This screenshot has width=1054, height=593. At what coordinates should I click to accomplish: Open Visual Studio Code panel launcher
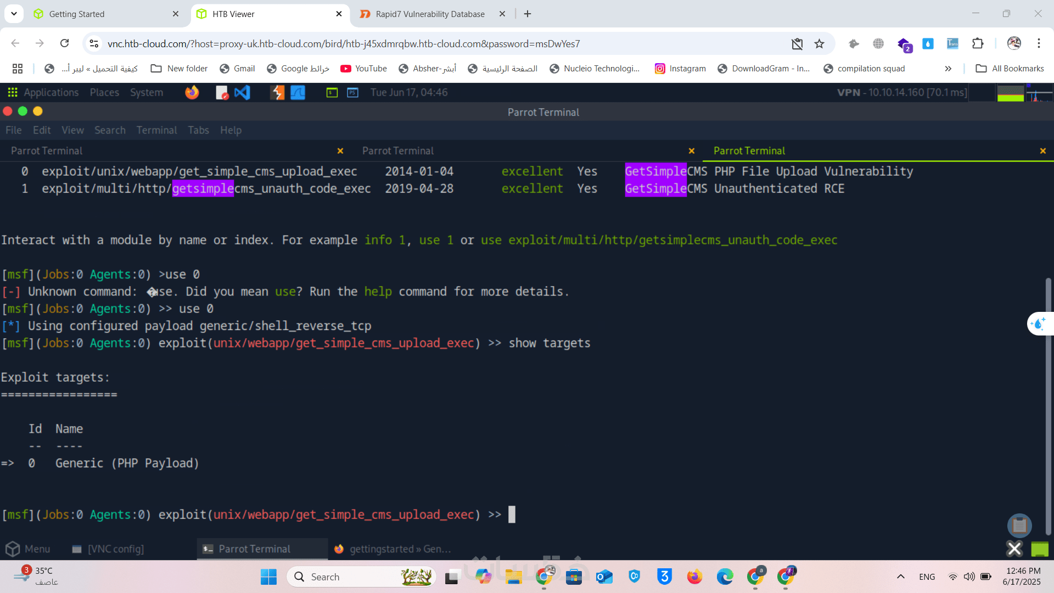(x=242, y=92)
